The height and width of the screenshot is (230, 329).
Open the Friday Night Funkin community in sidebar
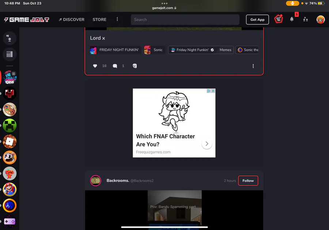(x=10, y=78)
